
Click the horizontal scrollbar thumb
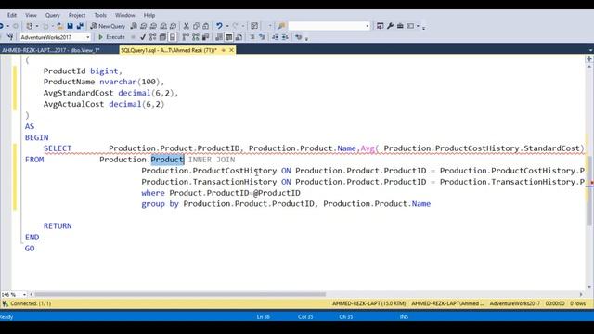[x=180, y=294]
